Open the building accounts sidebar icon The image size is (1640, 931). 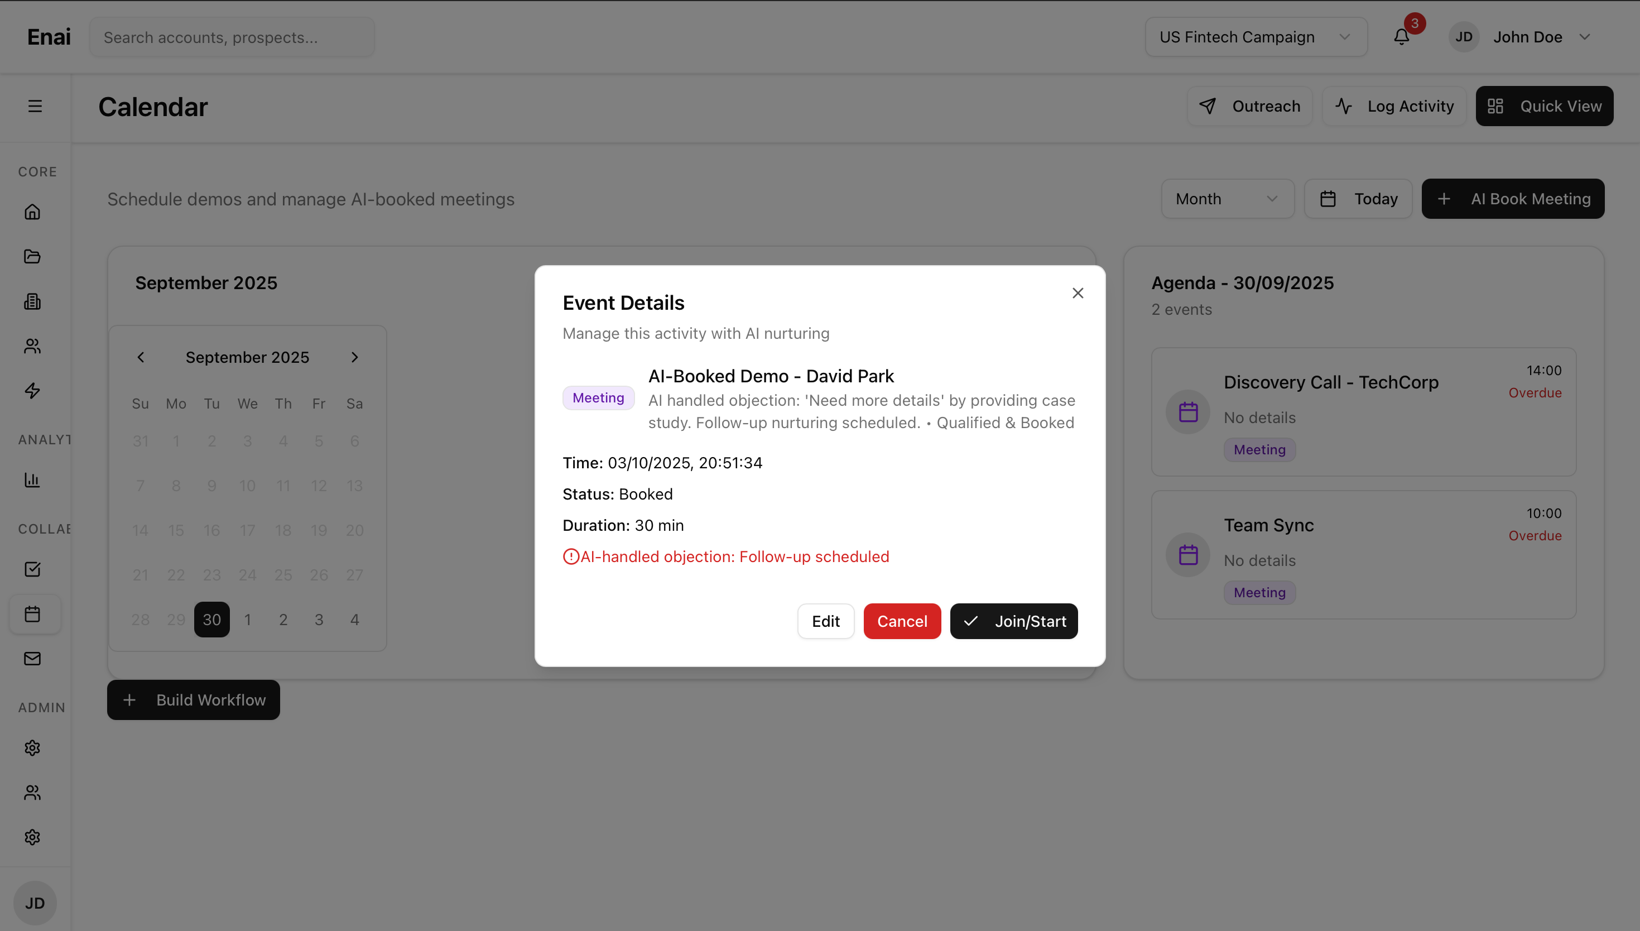(32, 301)
